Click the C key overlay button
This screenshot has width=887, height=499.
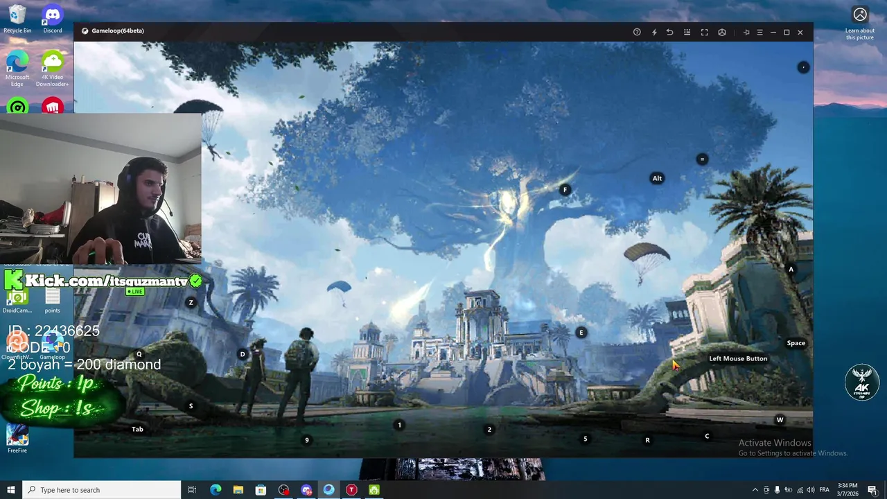pyautogui.click(x=707, y=436)
